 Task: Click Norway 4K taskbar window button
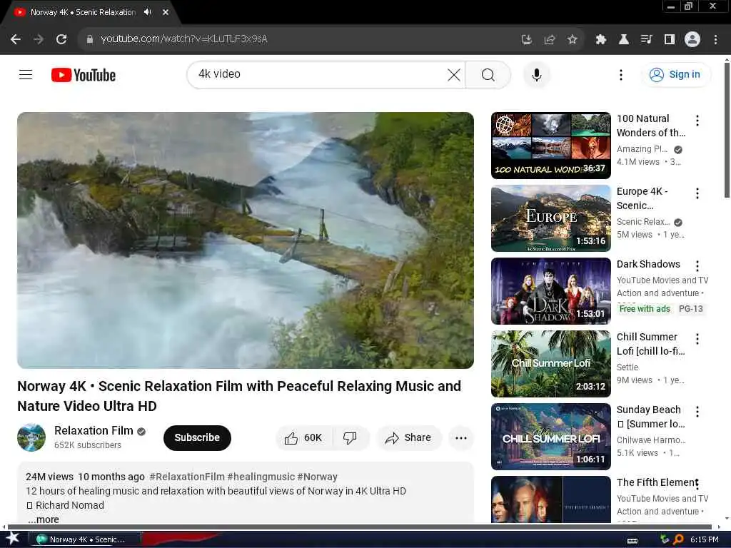point(84,539)
